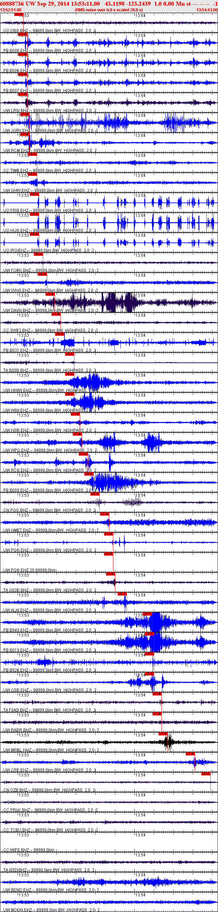Image resolution: width=218 pixels, height=912 pixels.
Task: Select the pick marker on the UW ALKI trace
Action: [x=122, y=594]
